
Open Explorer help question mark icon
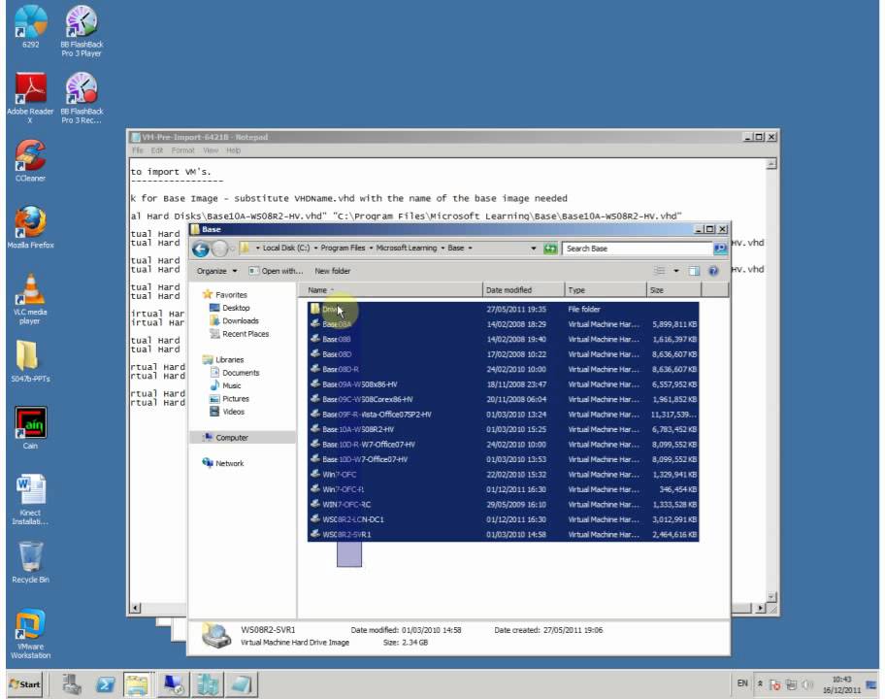713,271
